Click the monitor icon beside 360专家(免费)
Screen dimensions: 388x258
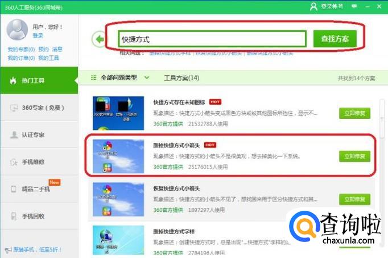click(14, 108)
